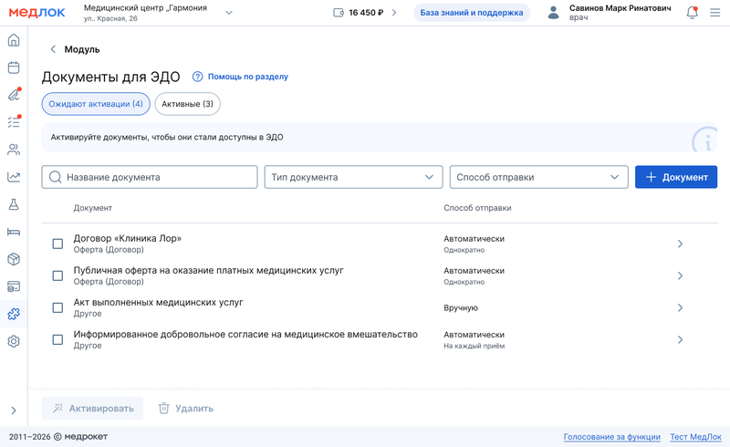730x447 pixels.
Task: Check the Публичная оферта row checkbox
Action: (x=57, y=276)
